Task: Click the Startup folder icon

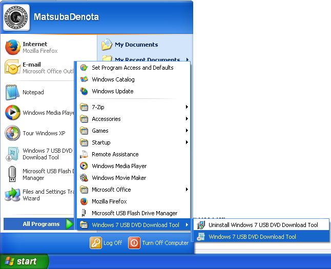Action: tap(84, 142)
